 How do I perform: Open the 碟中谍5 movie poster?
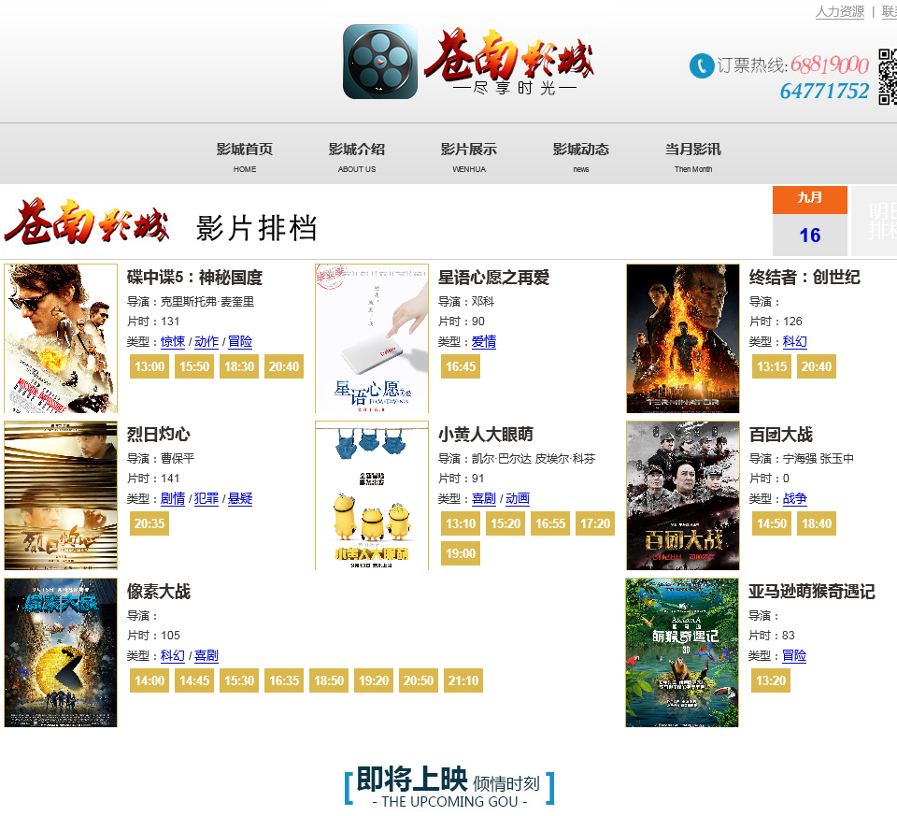[x=61, y=338]
